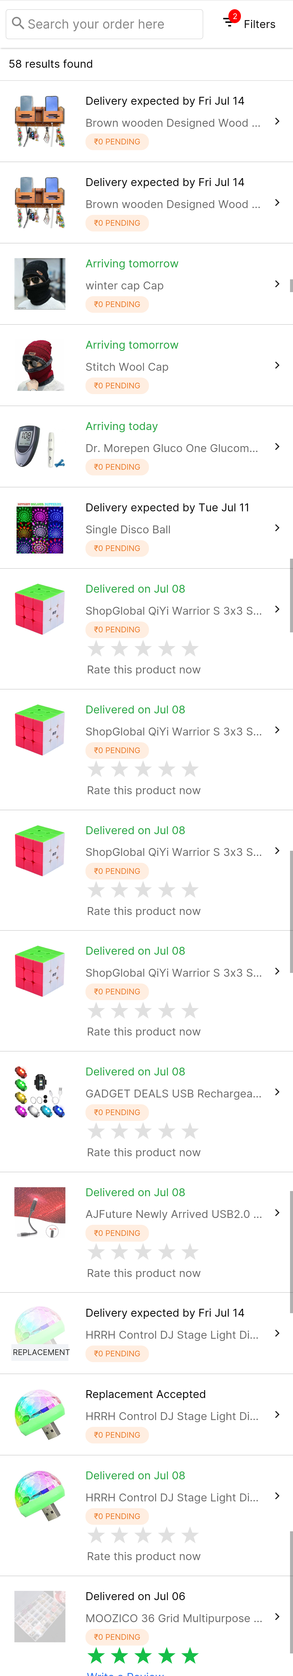Rate AJFuture USB2.0 product three stars

point(143,1251)
